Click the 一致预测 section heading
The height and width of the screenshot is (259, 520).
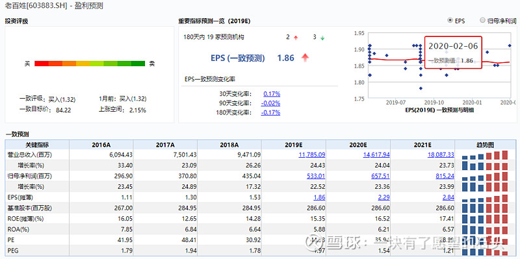click(x=17, y=134)
